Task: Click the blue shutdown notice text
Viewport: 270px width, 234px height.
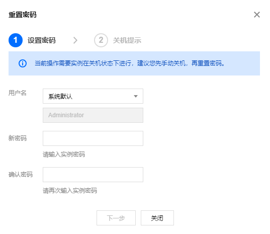Action: point(130,63)
